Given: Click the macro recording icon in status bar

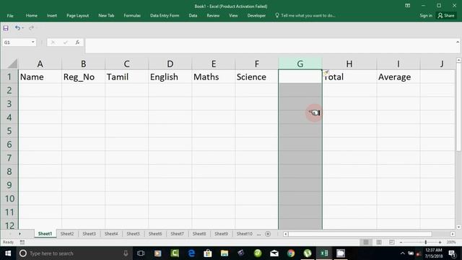Looking at the screenshot, I should [x=22, y=242].
